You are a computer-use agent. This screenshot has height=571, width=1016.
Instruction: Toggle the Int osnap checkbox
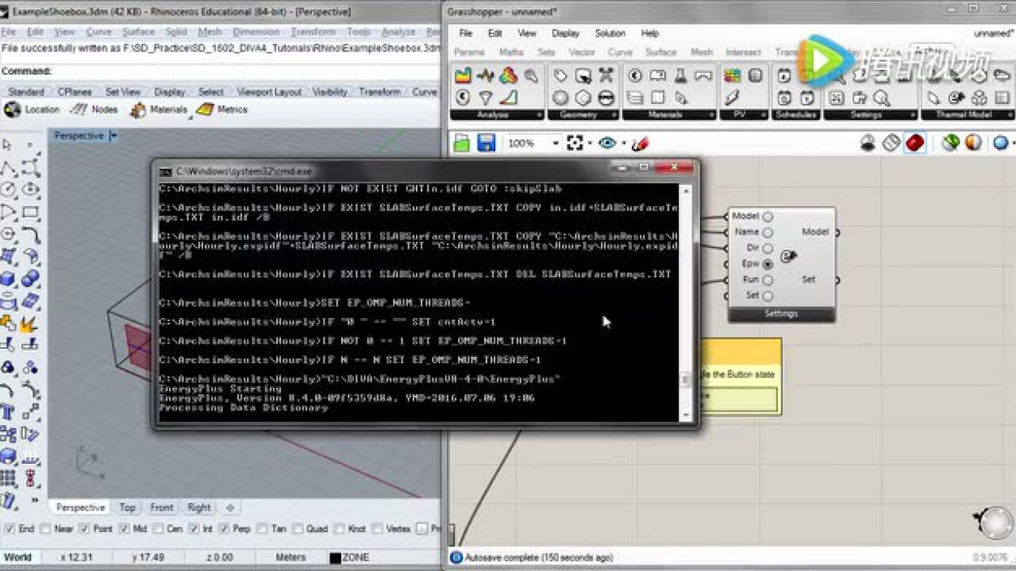(194, 529)
